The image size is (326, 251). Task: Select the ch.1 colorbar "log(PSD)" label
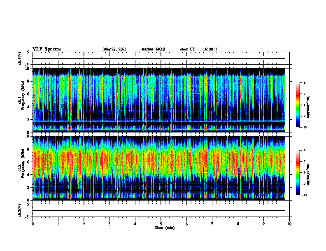click(x=308, y=107)
